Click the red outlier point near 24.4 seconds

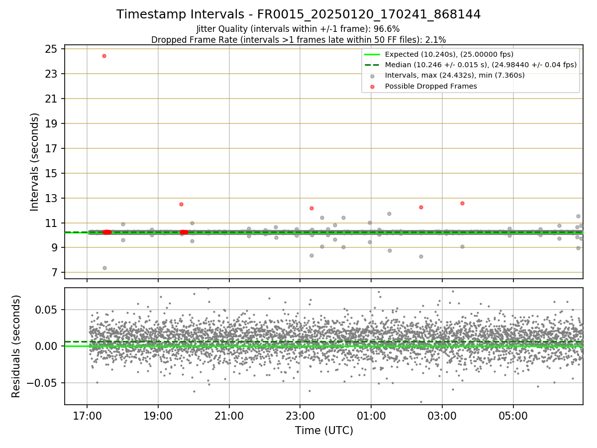104,56
